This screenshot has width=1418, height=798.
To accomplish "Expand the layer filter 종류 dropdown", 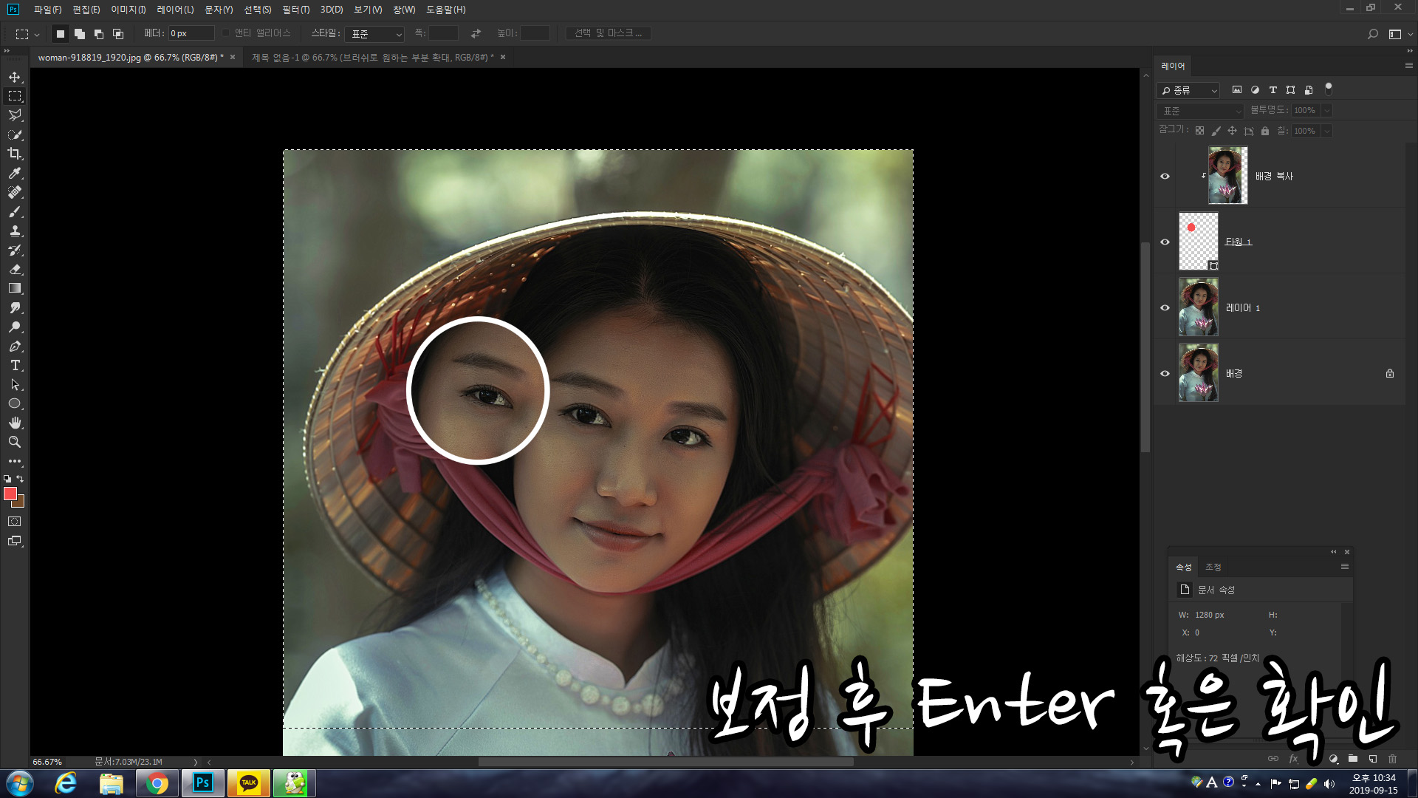I will point(1188,90).
